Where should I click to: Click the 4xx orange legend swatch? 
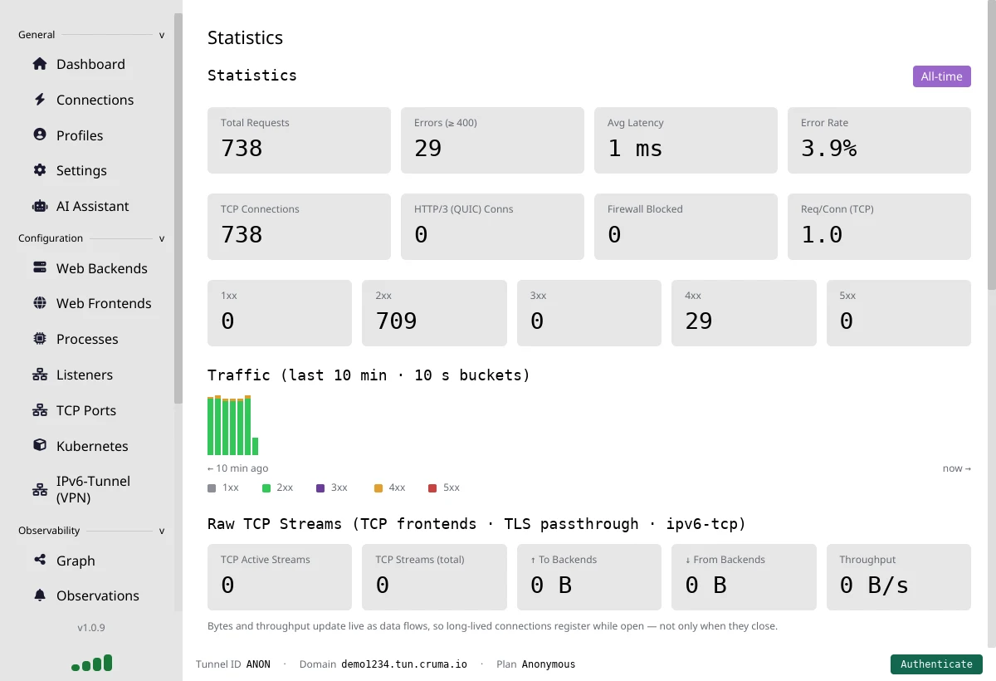pos(378,488)
